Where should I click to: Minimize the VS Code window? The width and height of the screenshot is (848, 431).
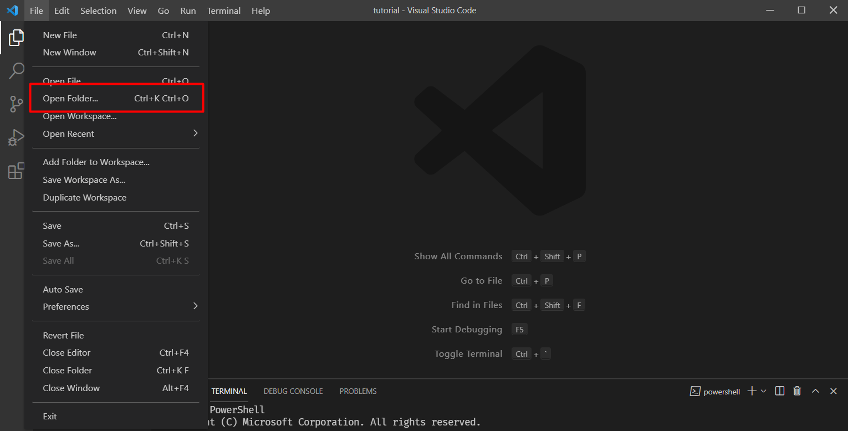tap(770, 11)
